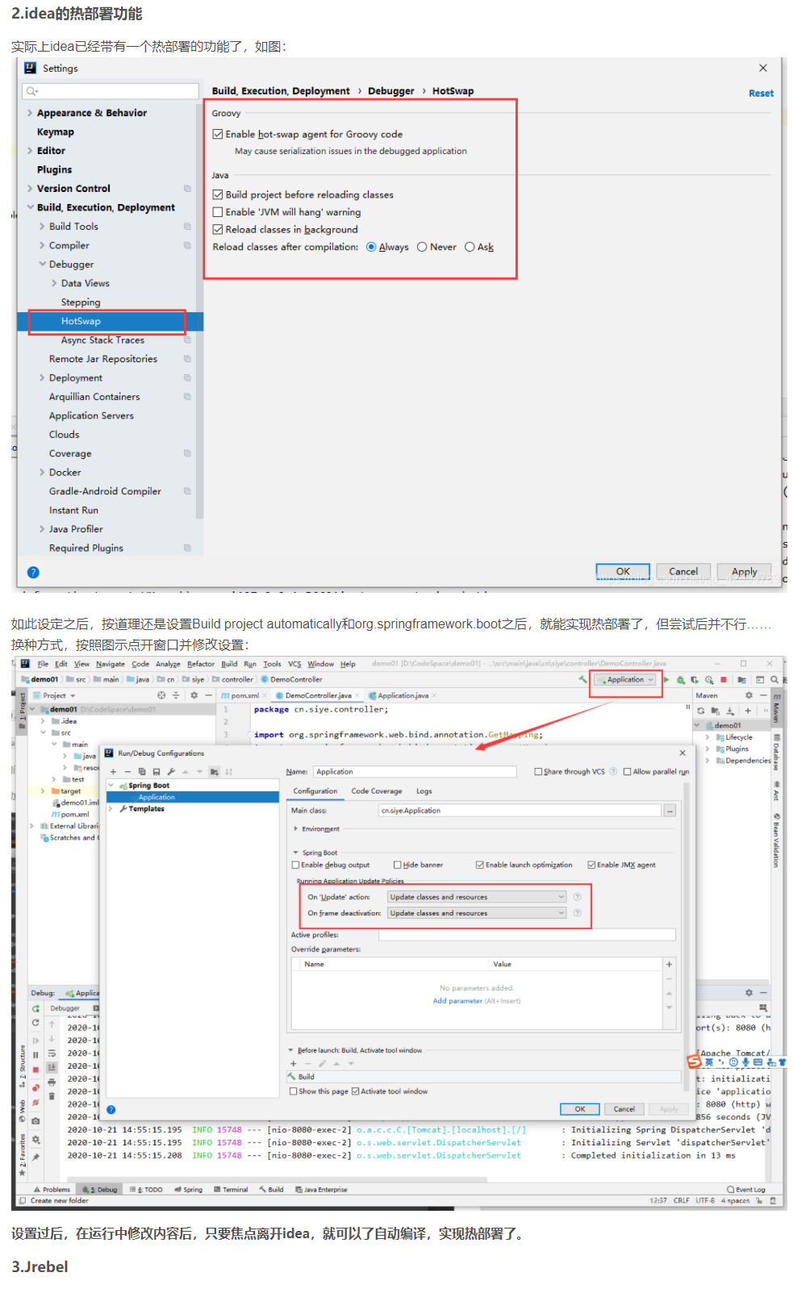Rerun icon in Debug tool window
This screenshot has height=1289, width=793.
click(x=35, y=1009)
